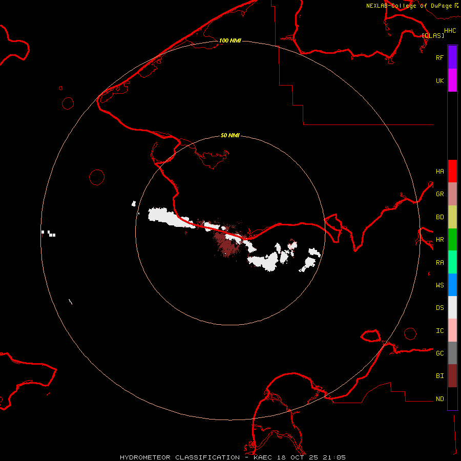Click the HA red legend swatch
The height and width of the screenshot is (461, 461).
452,171
